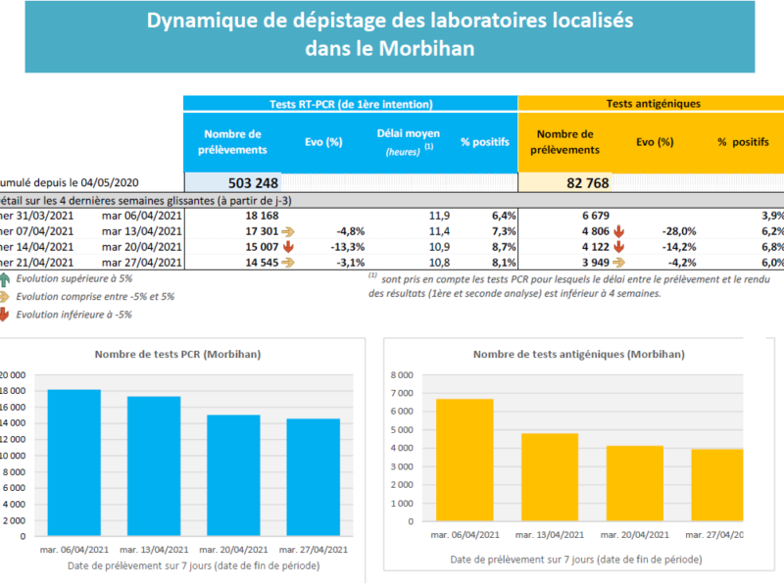784x588 pixels.
Task: Click the red downward arrow in the legend
Action: [6, 314]
